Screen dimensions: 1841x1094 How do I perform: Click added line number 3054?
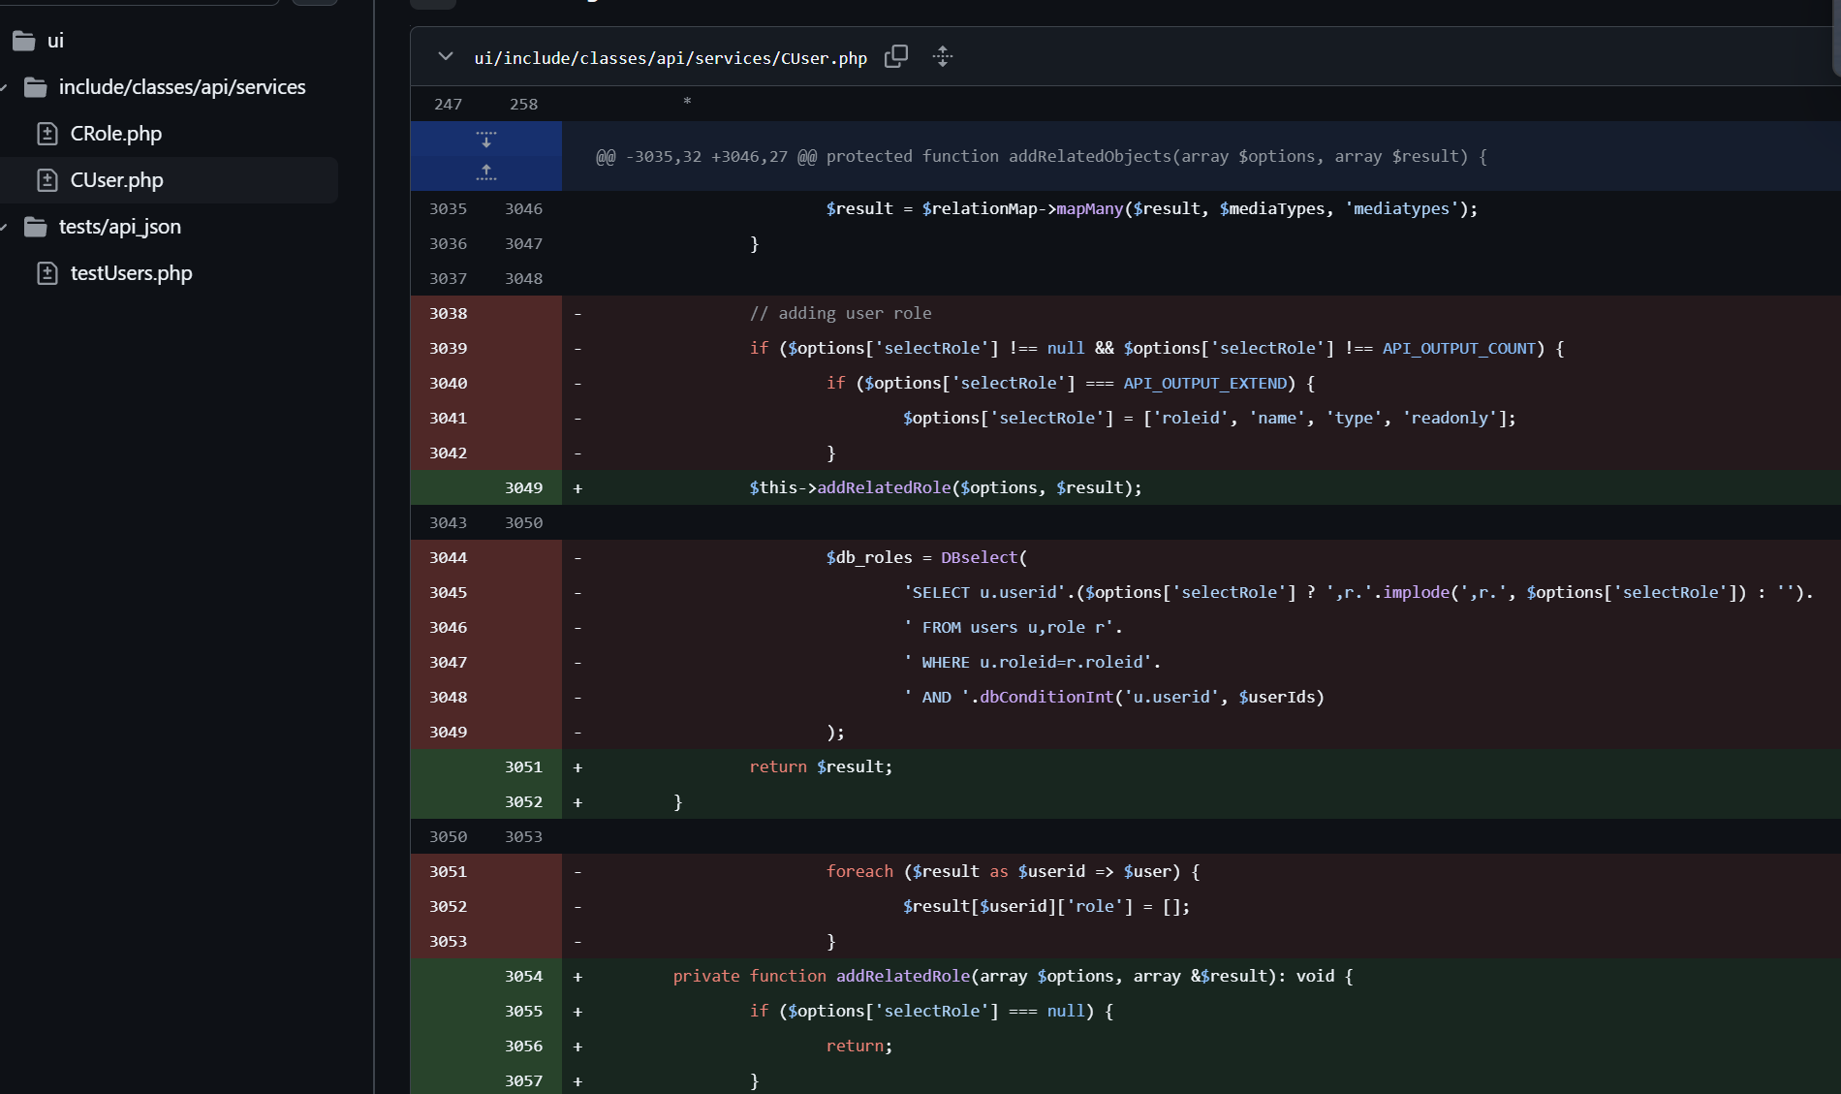click(x=524, y=976)
